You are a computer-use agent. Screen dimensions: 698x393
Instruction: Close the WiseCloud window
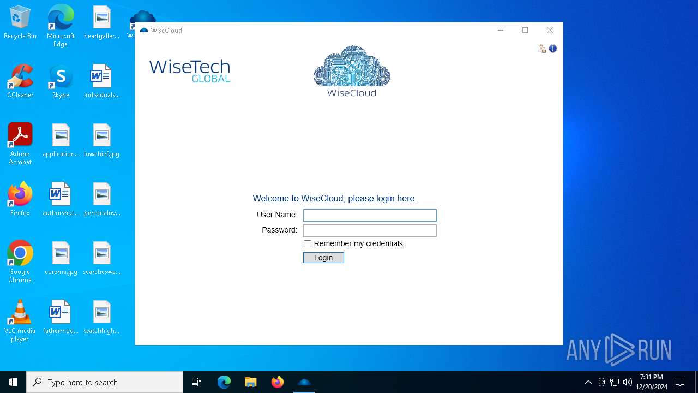pos(550,31)
